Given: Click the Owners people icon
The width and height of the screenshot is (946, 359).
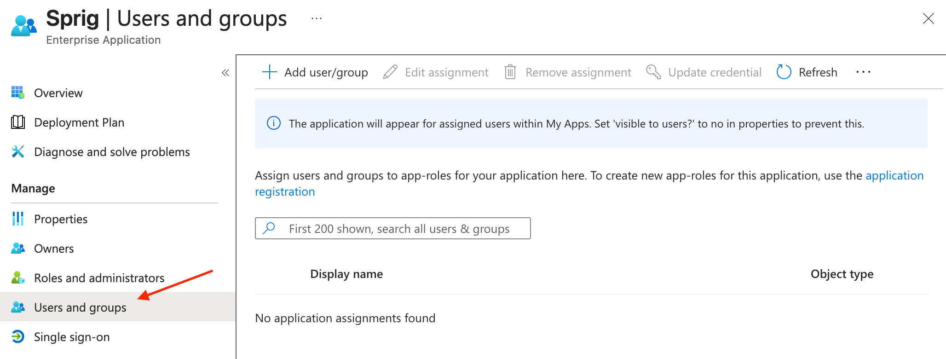Looking at the screenshot, I should (x=18, y=248).
